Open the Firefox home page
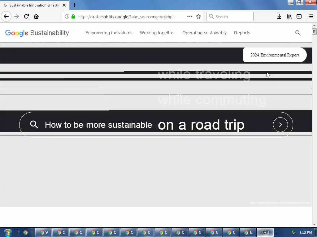This screenshot has width=317, height=237. (x=36, y=16)
